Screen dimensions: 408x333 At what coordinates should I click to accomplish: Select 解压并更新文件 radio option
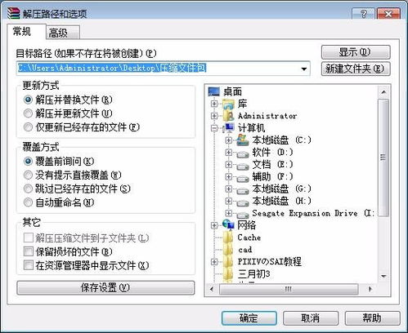pyautogui.click(x=28, y=113)
